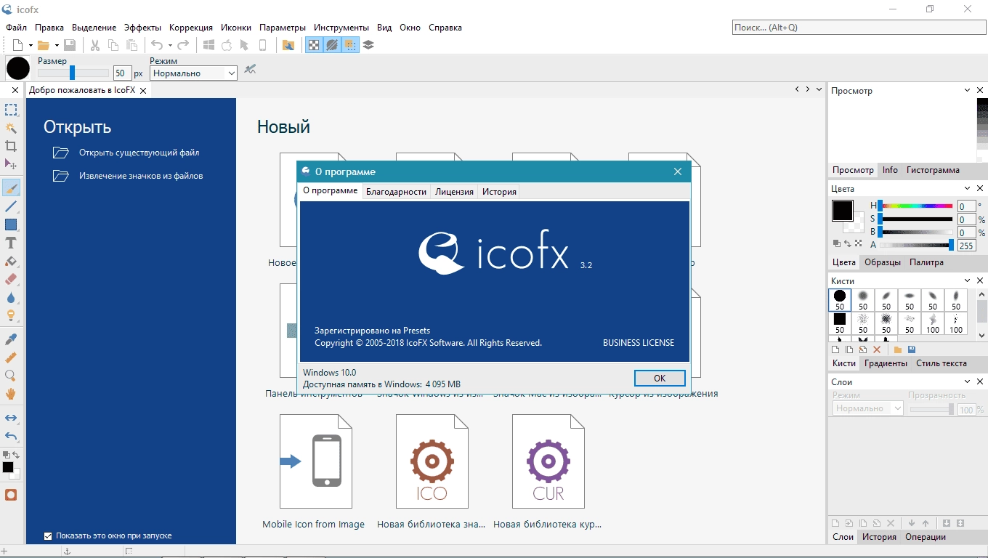Viewport: 988px width, 558px height.
Task: Toggle the transparency checkerboard view button
Action: [x=314, y=45]
